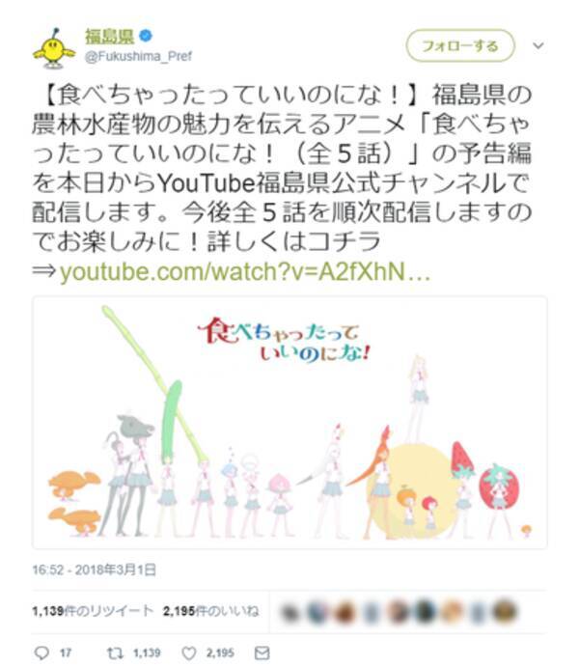Click the retweet arrows icon

pyautogui.click(x=115, y=653)
